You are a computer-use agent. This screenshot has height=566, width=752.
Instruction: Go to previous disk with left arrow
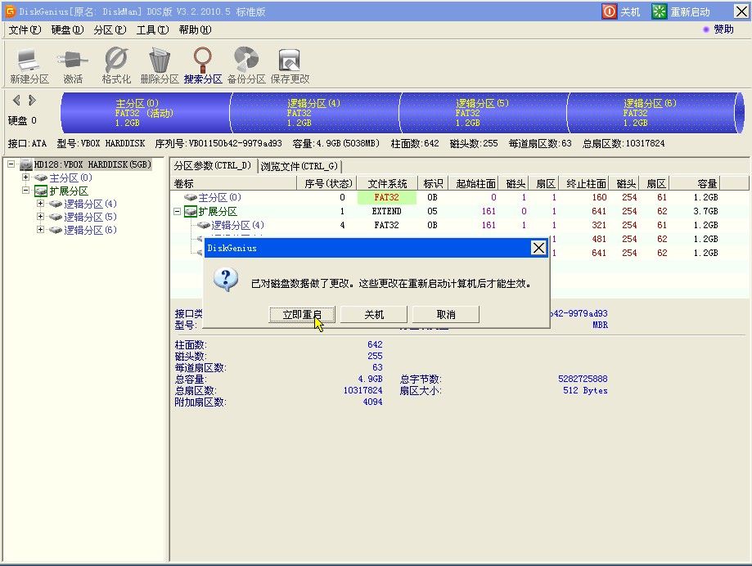pos(17,100)
